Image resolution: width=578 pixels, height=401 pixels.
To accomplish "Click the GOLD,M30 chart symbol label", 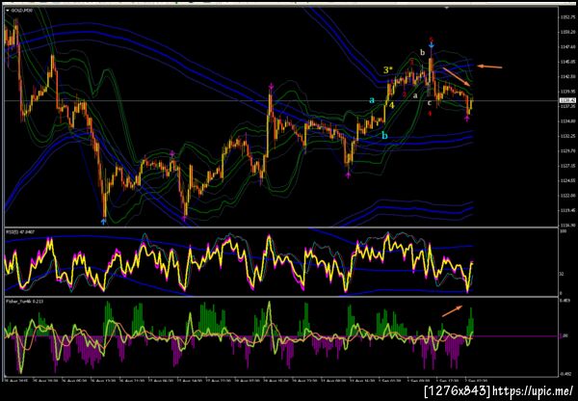I will click(21, 11).
